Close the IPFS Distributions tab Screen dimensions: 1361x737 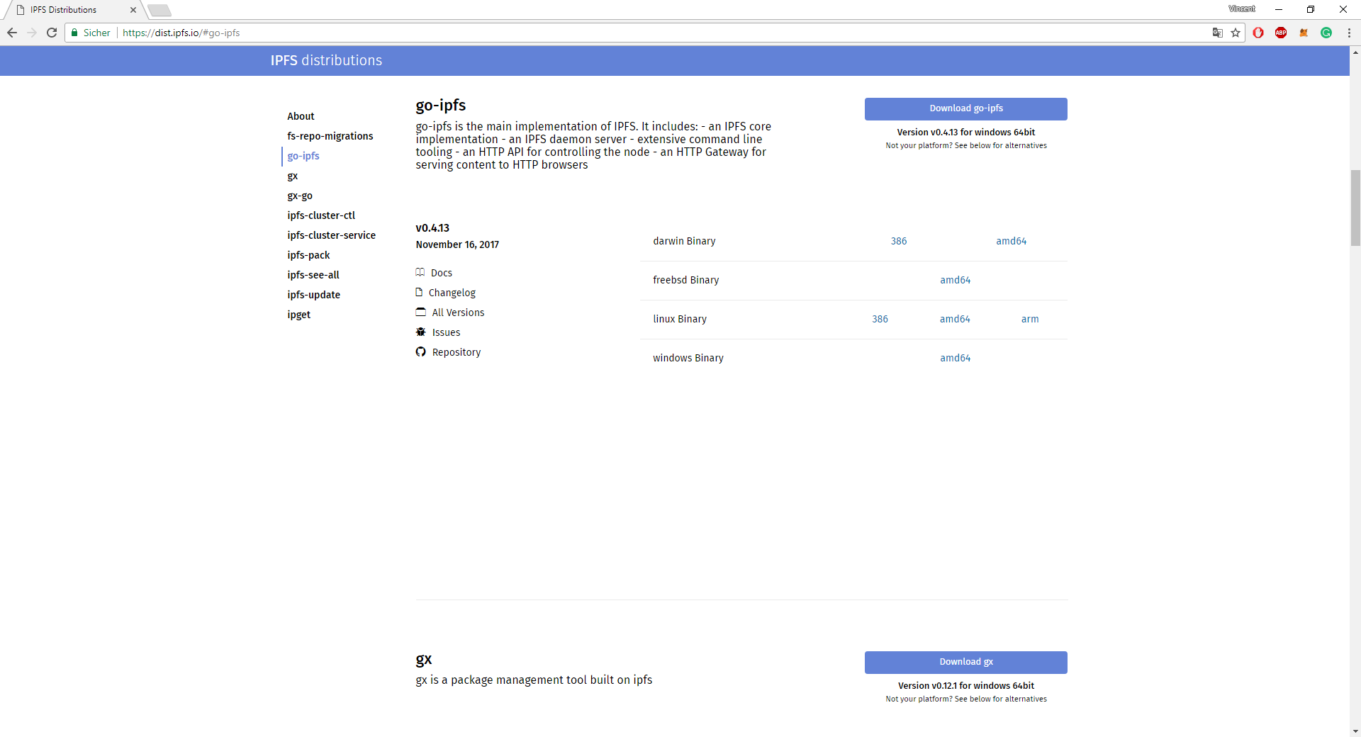133,10
